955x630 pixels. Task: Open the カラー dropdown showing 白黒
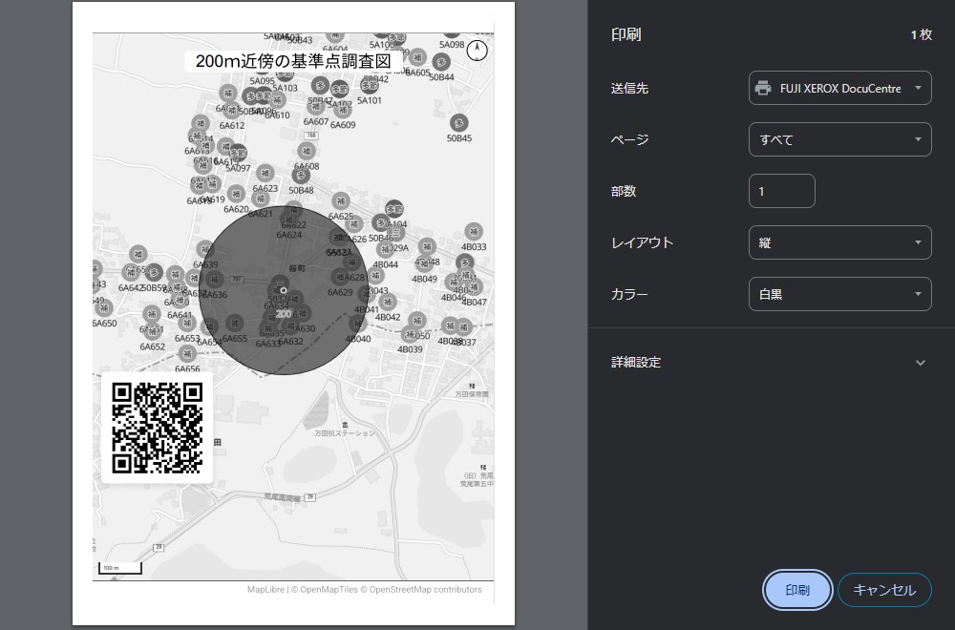pyautogui.click(x=839, y=294)
